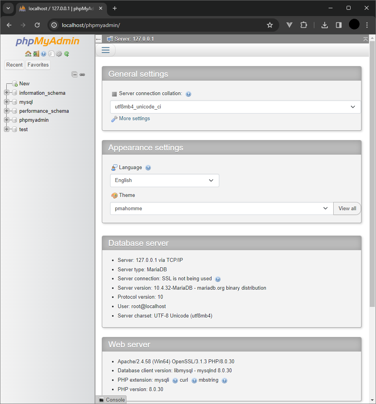
Task: Click the address bar URL field
Action: pyautogui.click(x=163, y=25)
